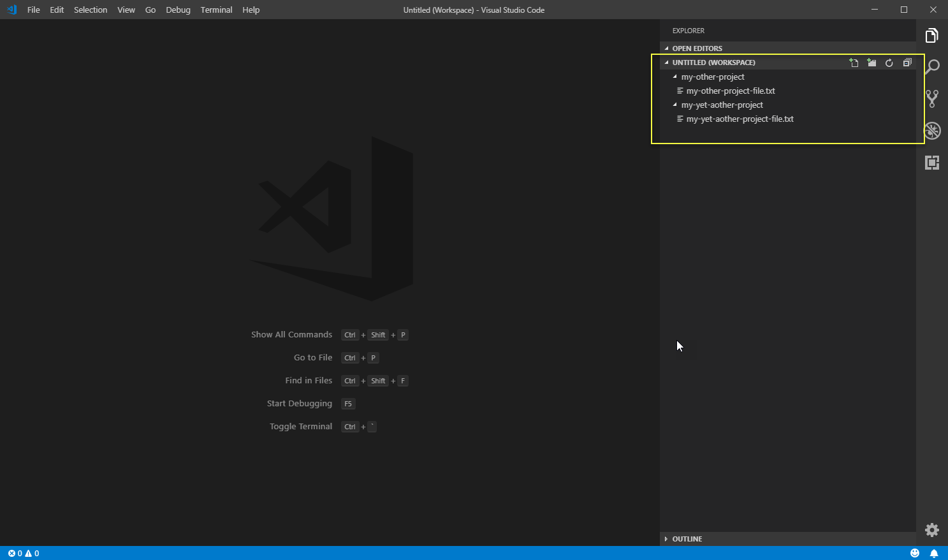948x560 pixels.
Task: Collapse the my-other-project folder
Action: (x=674, y=77)
